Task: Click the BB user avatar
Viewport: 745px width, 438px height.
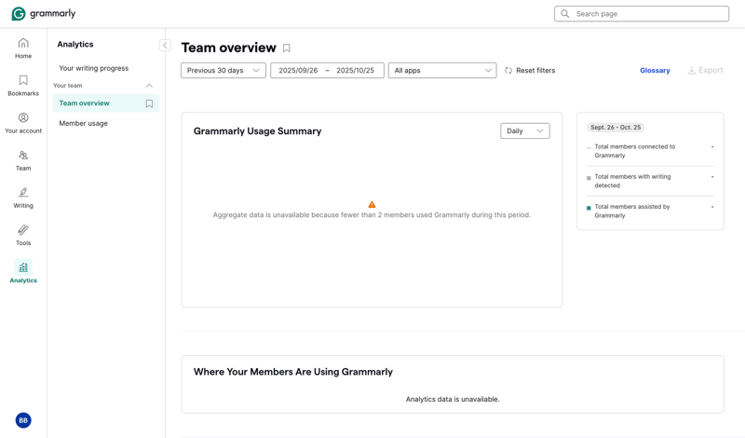Action: click(23, 420)
